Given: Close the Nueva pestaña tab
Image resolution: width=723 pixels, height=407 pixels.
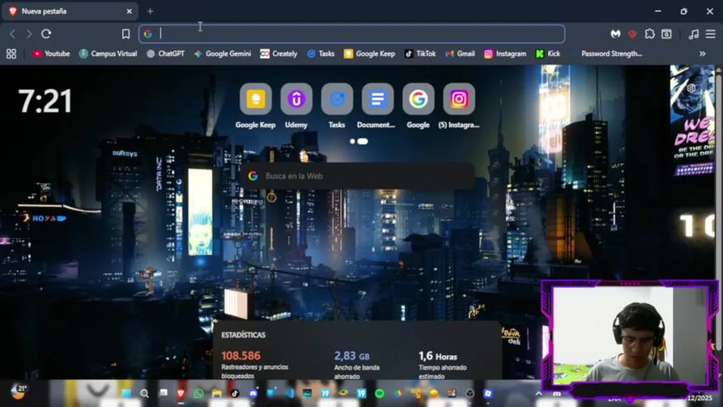Looking at the screenshot, I should pos(129,11).
